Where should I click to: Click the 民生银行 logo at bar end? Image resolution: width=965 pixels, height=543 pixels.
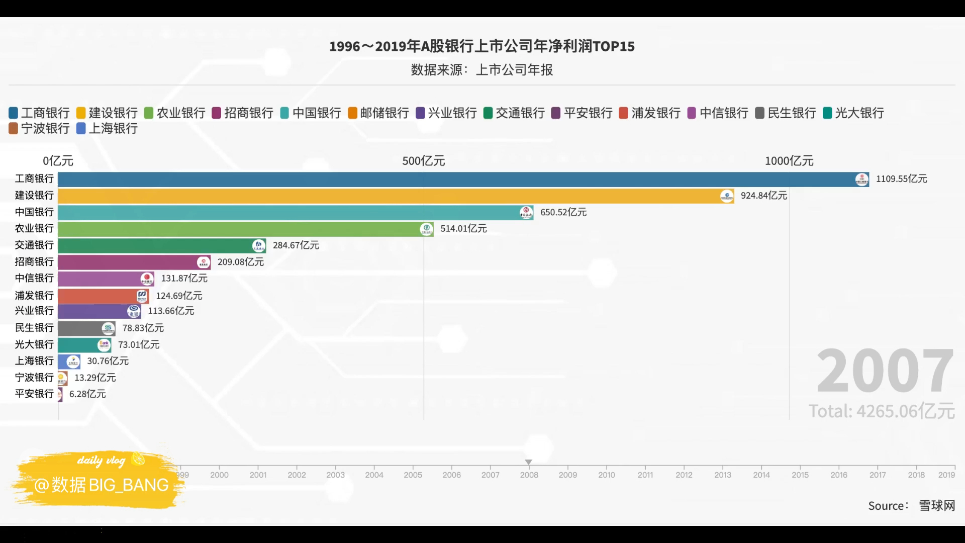pos(108,328)
